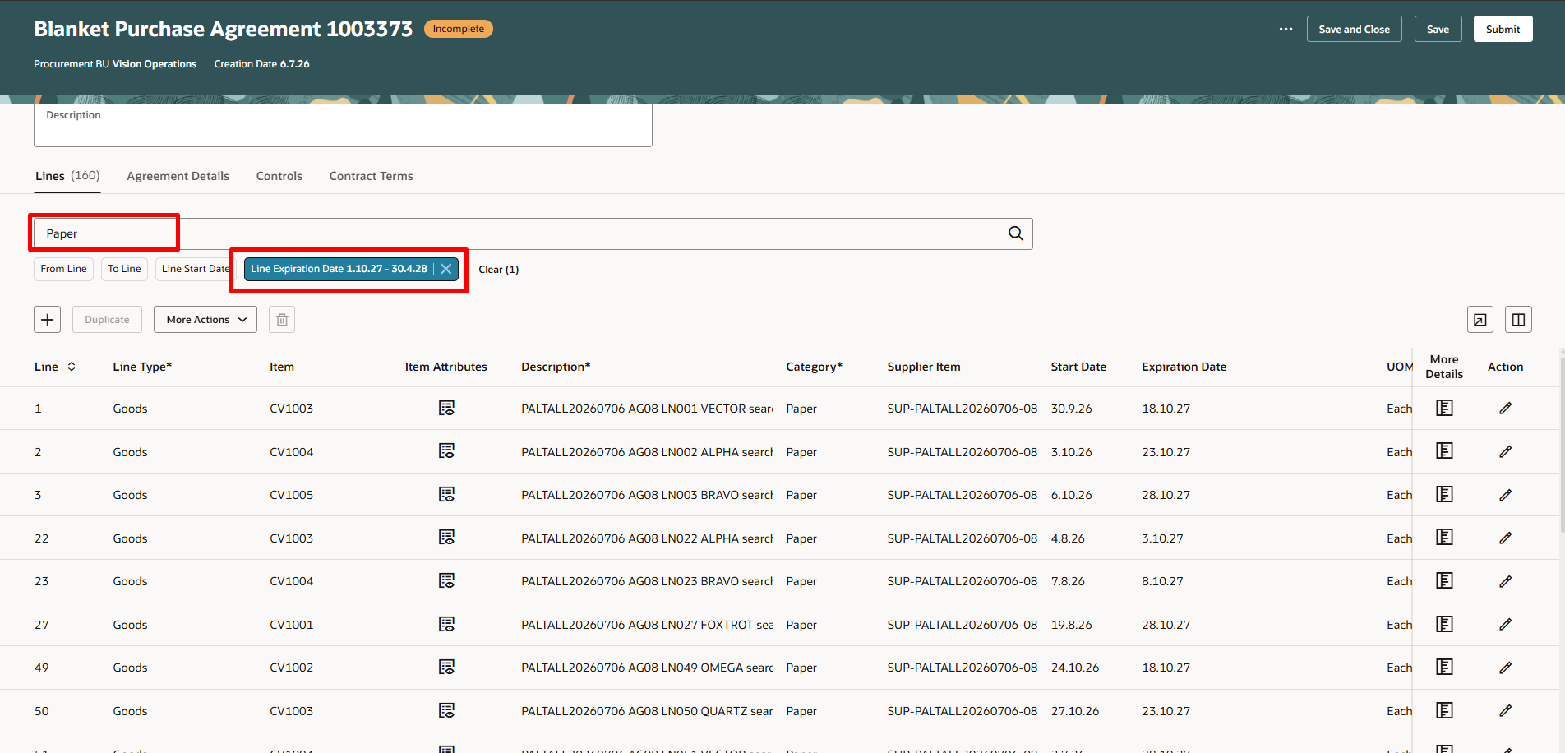This screenshot has width=1565, height=753.
Task: Add a new line with plus icon
Action: coord(48,320)
